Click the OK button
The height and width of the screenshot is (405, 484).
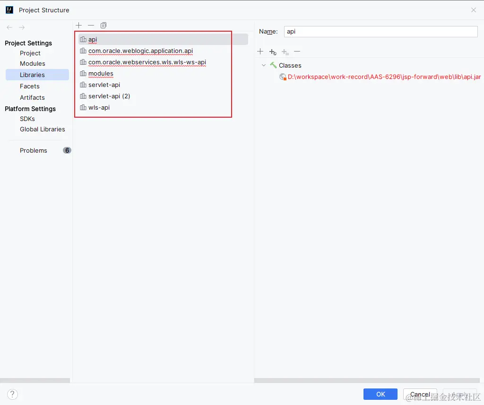(380, 394)
